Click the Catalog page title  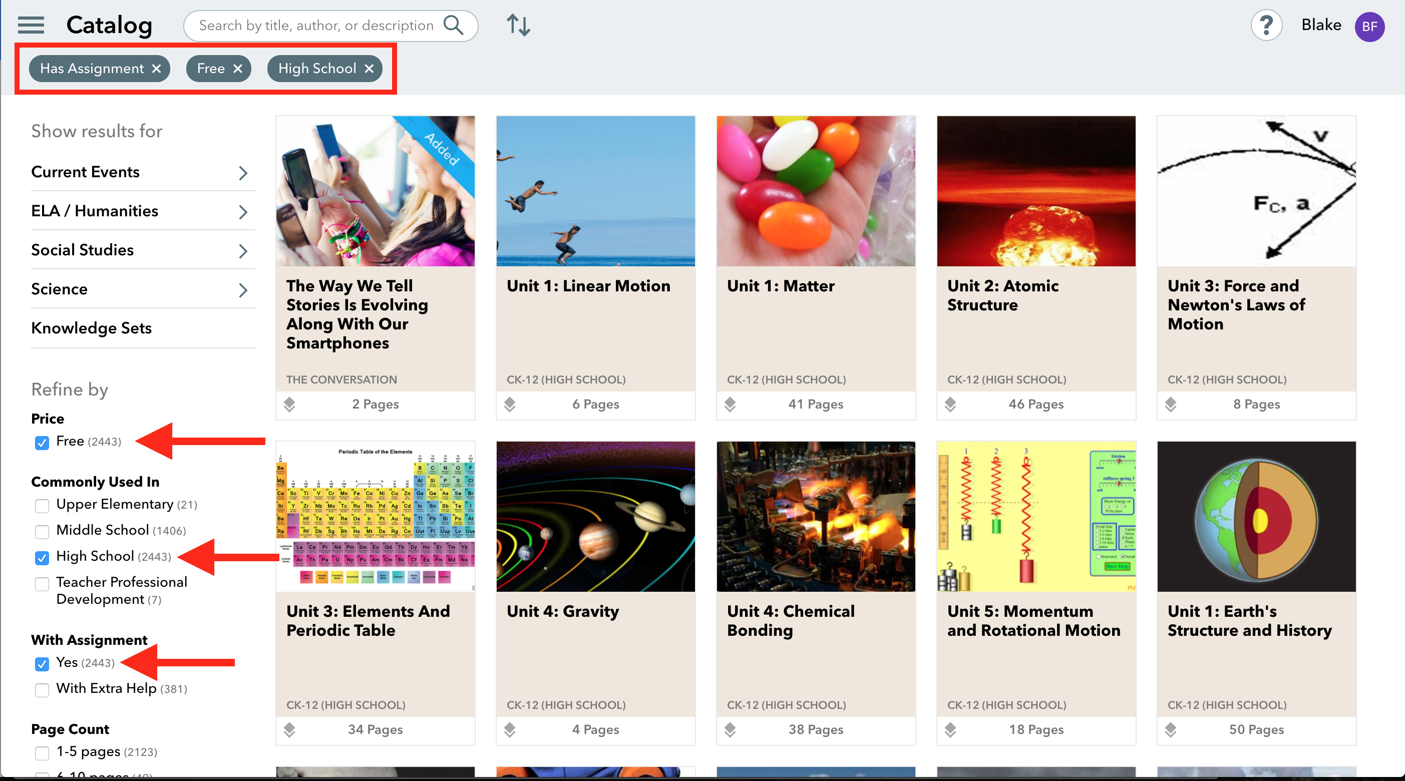coord(109,25)
